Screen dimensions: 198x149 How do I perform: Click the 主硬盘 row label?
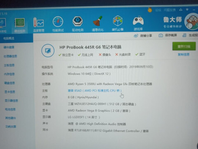[47, 104]
